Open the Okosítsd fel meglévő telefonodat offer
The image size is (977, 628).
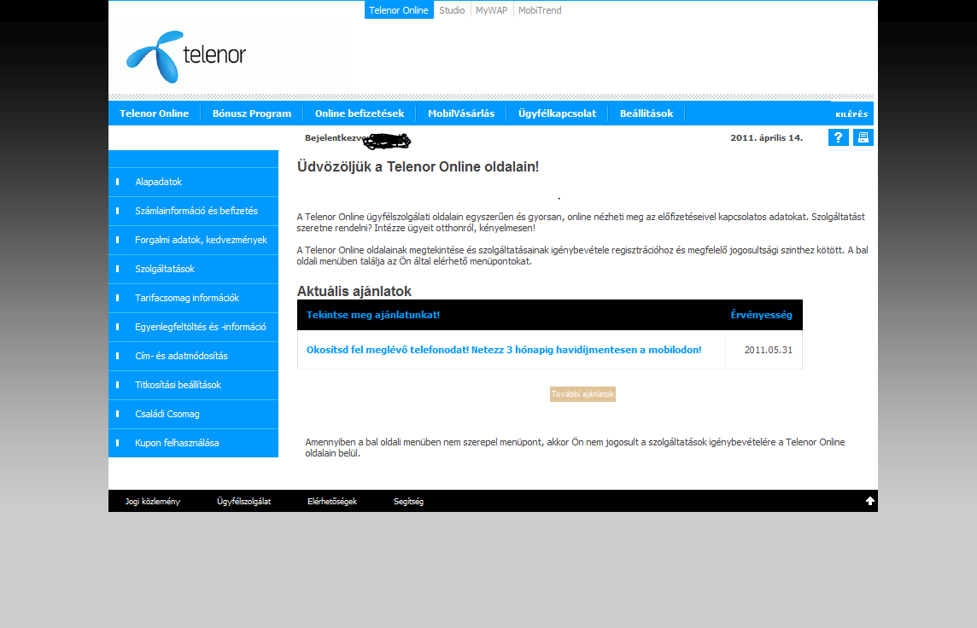pos(504,350)
